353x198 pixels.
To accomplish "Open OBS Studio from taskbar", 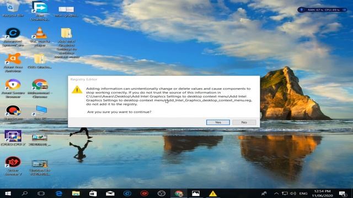I will coord(162,194).
